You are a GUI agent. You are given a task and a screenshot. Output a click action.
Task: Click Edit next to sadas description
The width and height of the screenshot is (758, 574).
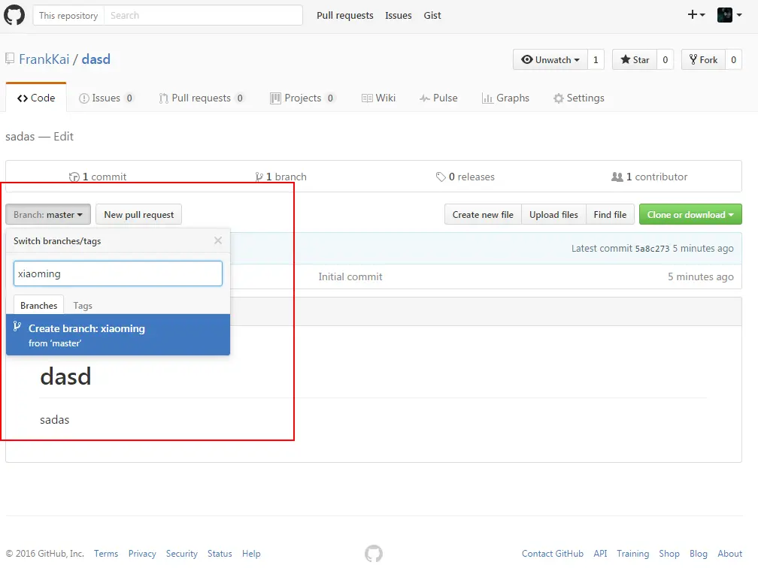click(63, 137)
